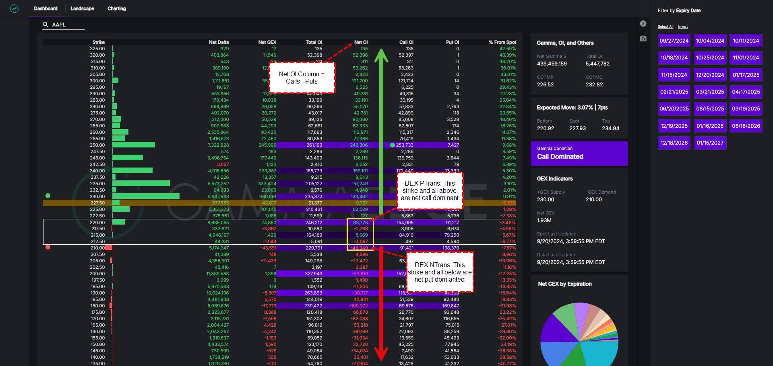Toggle the 10/25/2024 expiry filter
Image resolution: width=773 pixels, height=366 pixels.
[710, 57]
